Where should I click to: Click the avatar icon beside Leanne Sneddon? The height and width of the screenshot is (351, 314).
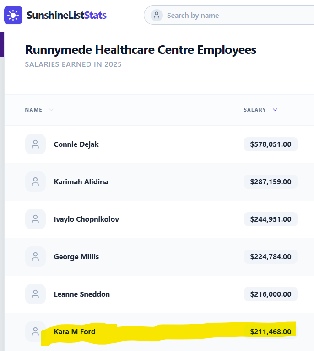[35, 294]
